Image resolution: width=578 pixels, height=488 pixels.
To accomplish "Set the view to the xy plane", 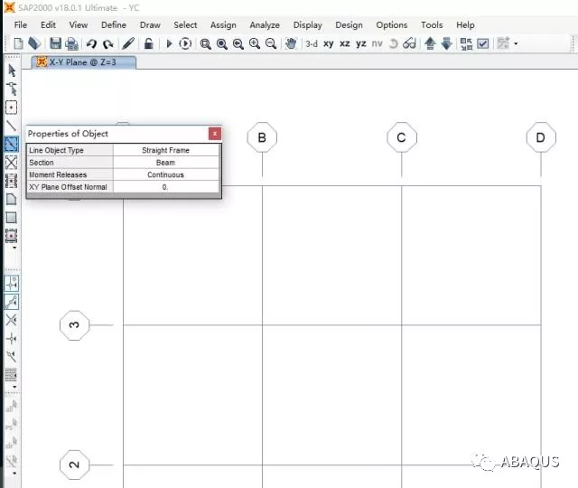I will (329, 44).
